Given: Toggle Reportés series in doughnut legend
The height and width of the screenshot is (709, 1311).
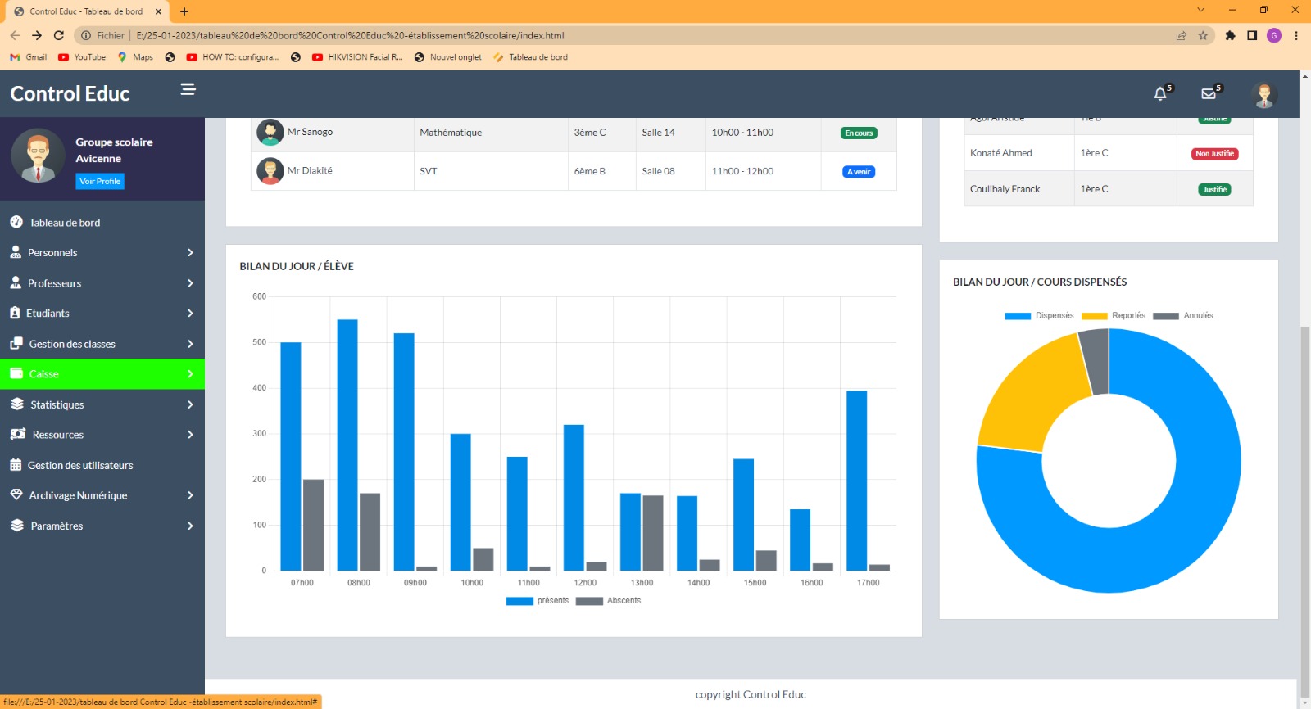Looking at the screenshot, I should pyautogui.click(x=1114, y=316).
